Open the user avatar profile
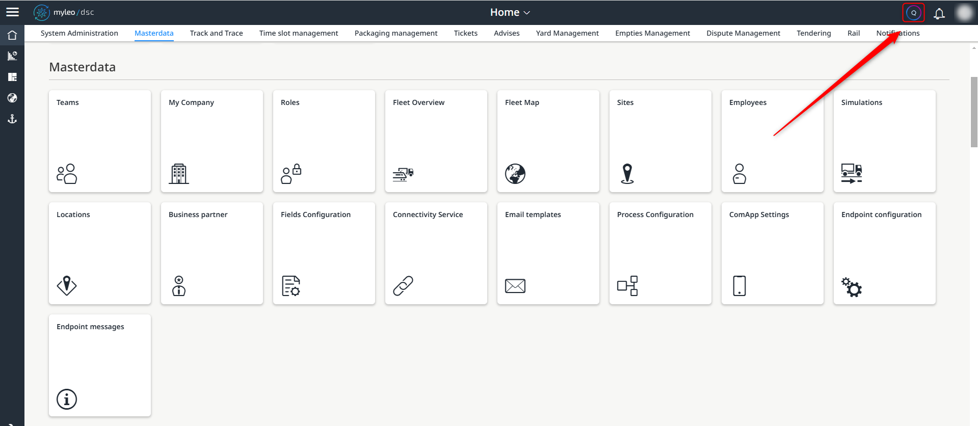 pos(964,13)
